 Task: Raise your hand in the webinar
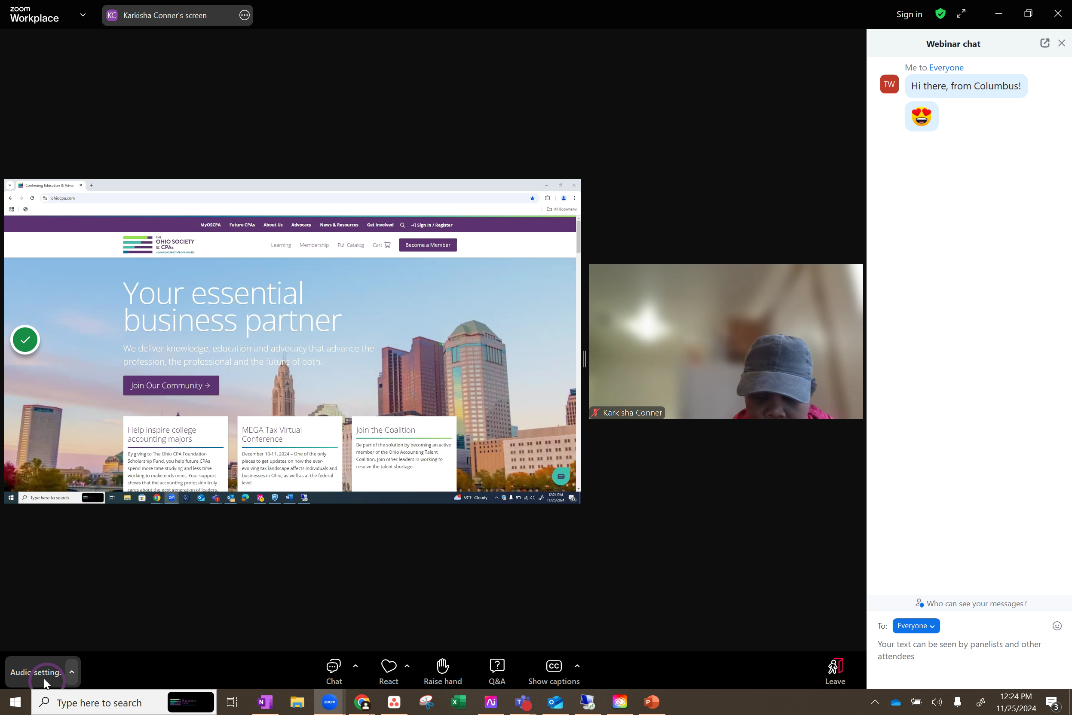442,671
